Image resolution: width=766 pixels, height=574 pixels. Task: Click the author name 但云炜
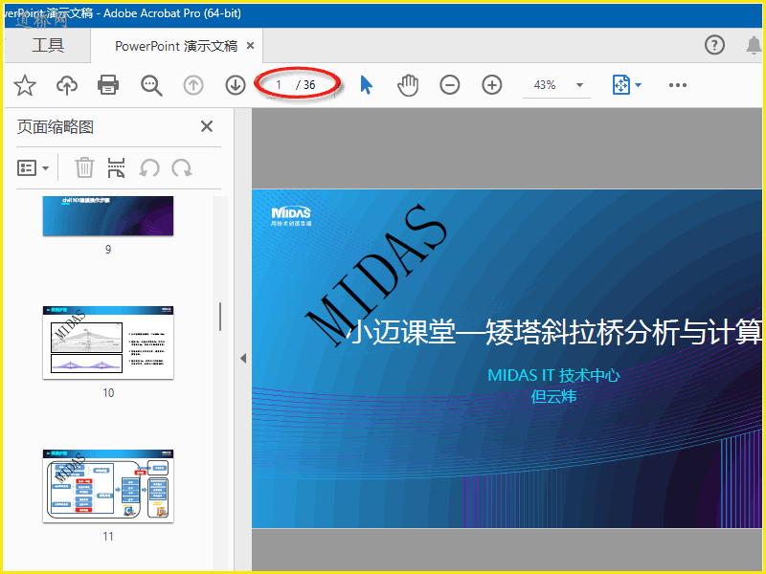(x=553, y=396)
